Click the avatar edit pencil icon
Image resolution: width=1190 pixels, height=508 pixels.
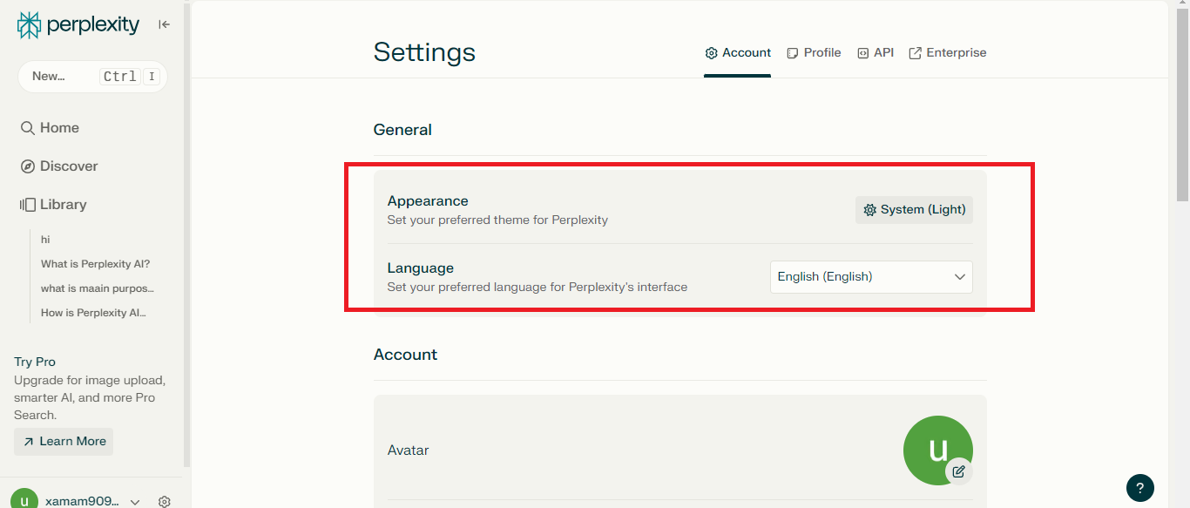(x=959, y=471)
